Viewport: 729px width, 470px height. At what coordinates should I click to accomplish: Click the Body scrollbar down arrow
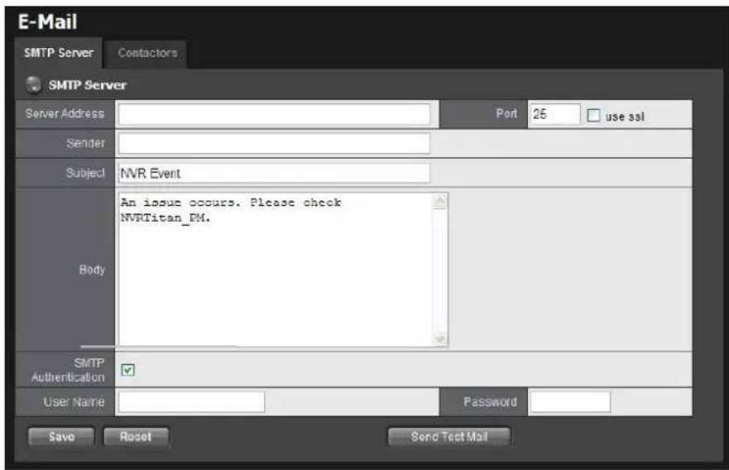[440, 338]
